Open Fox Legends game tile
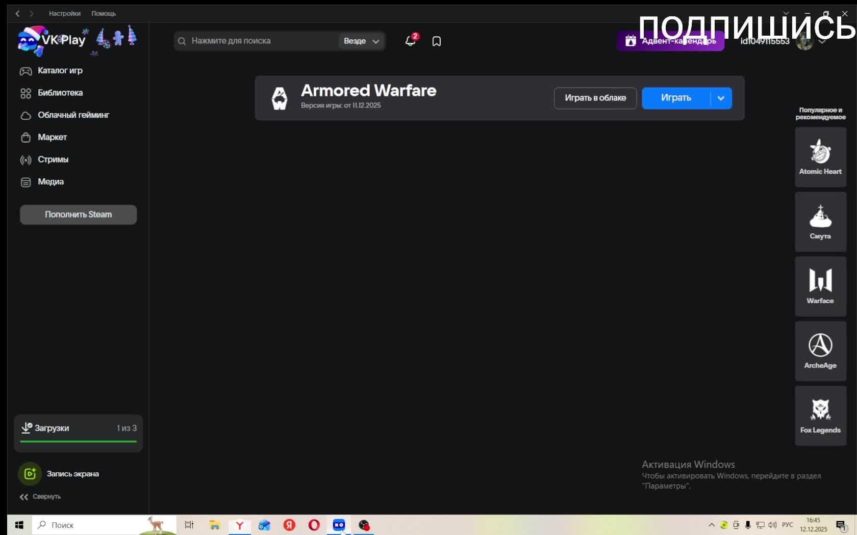The height and width of the screenshot is (535, 857). [820, 415]
